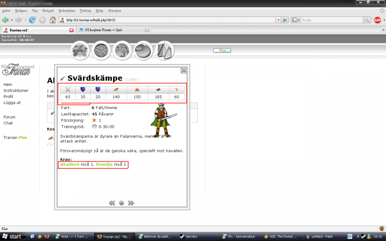Open the Hjälp menu
386x241 pixels.
point(99,11)
